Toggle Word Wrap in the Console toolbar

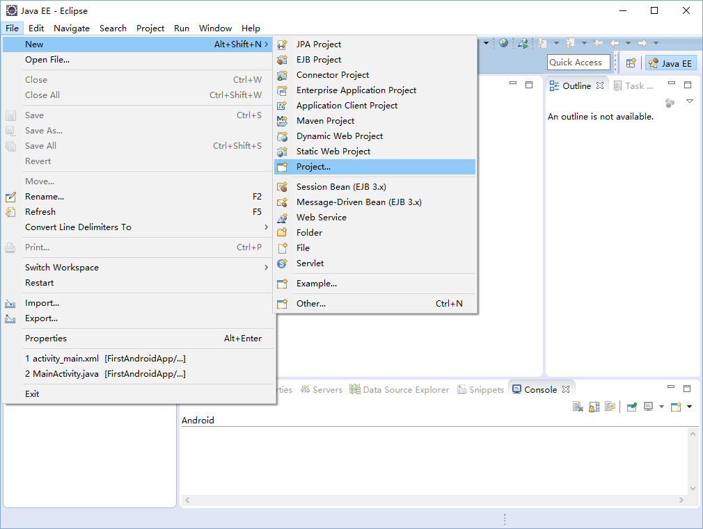610,407
